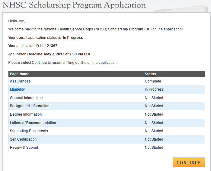Select the Background Information row label

[x=30, y=106]
